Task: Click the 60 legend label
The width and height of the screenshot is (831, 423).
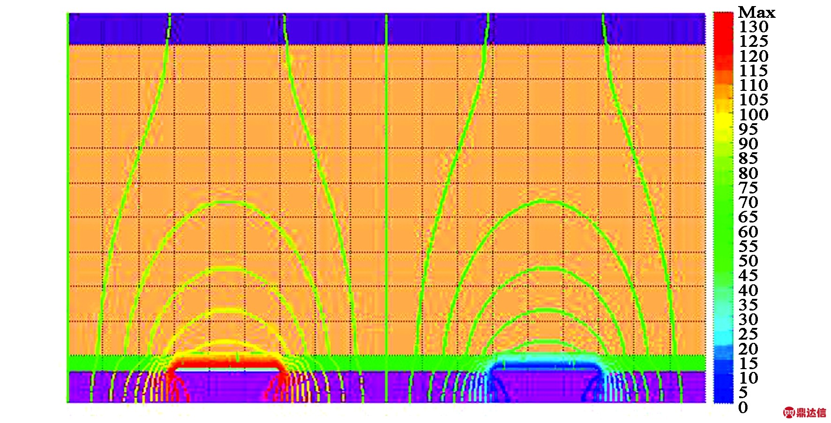Action: (748, 232)
